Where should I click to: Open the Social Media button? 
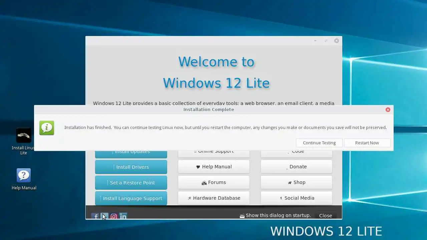tap(297, 198)
